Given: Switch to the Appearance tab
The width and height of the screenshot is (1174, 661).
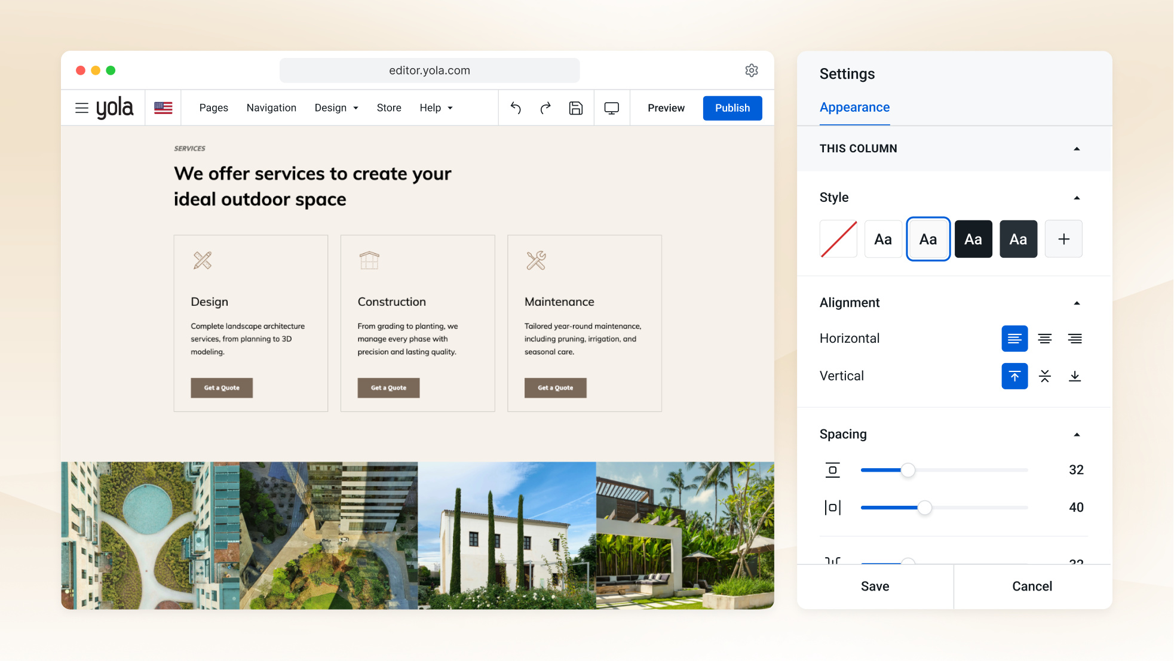Looking at the screenshot, I should tap(854, 107).
